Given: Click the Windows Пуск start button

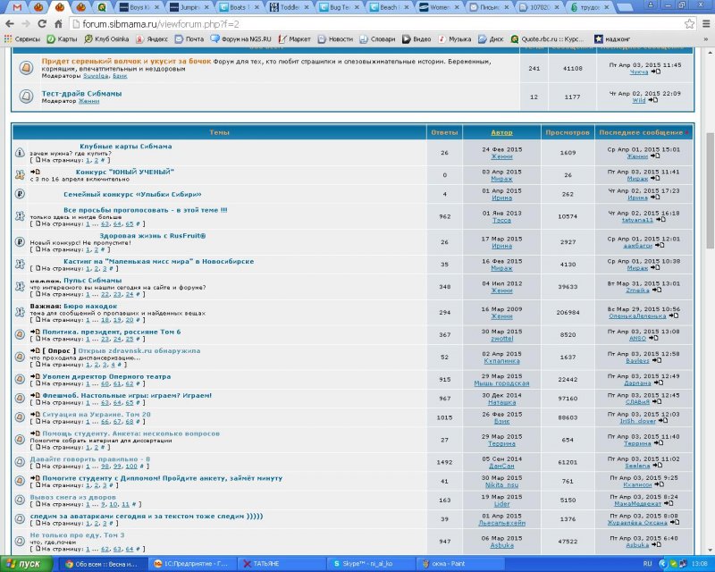Looking at the screenshot, I should [x=24, y=564].
